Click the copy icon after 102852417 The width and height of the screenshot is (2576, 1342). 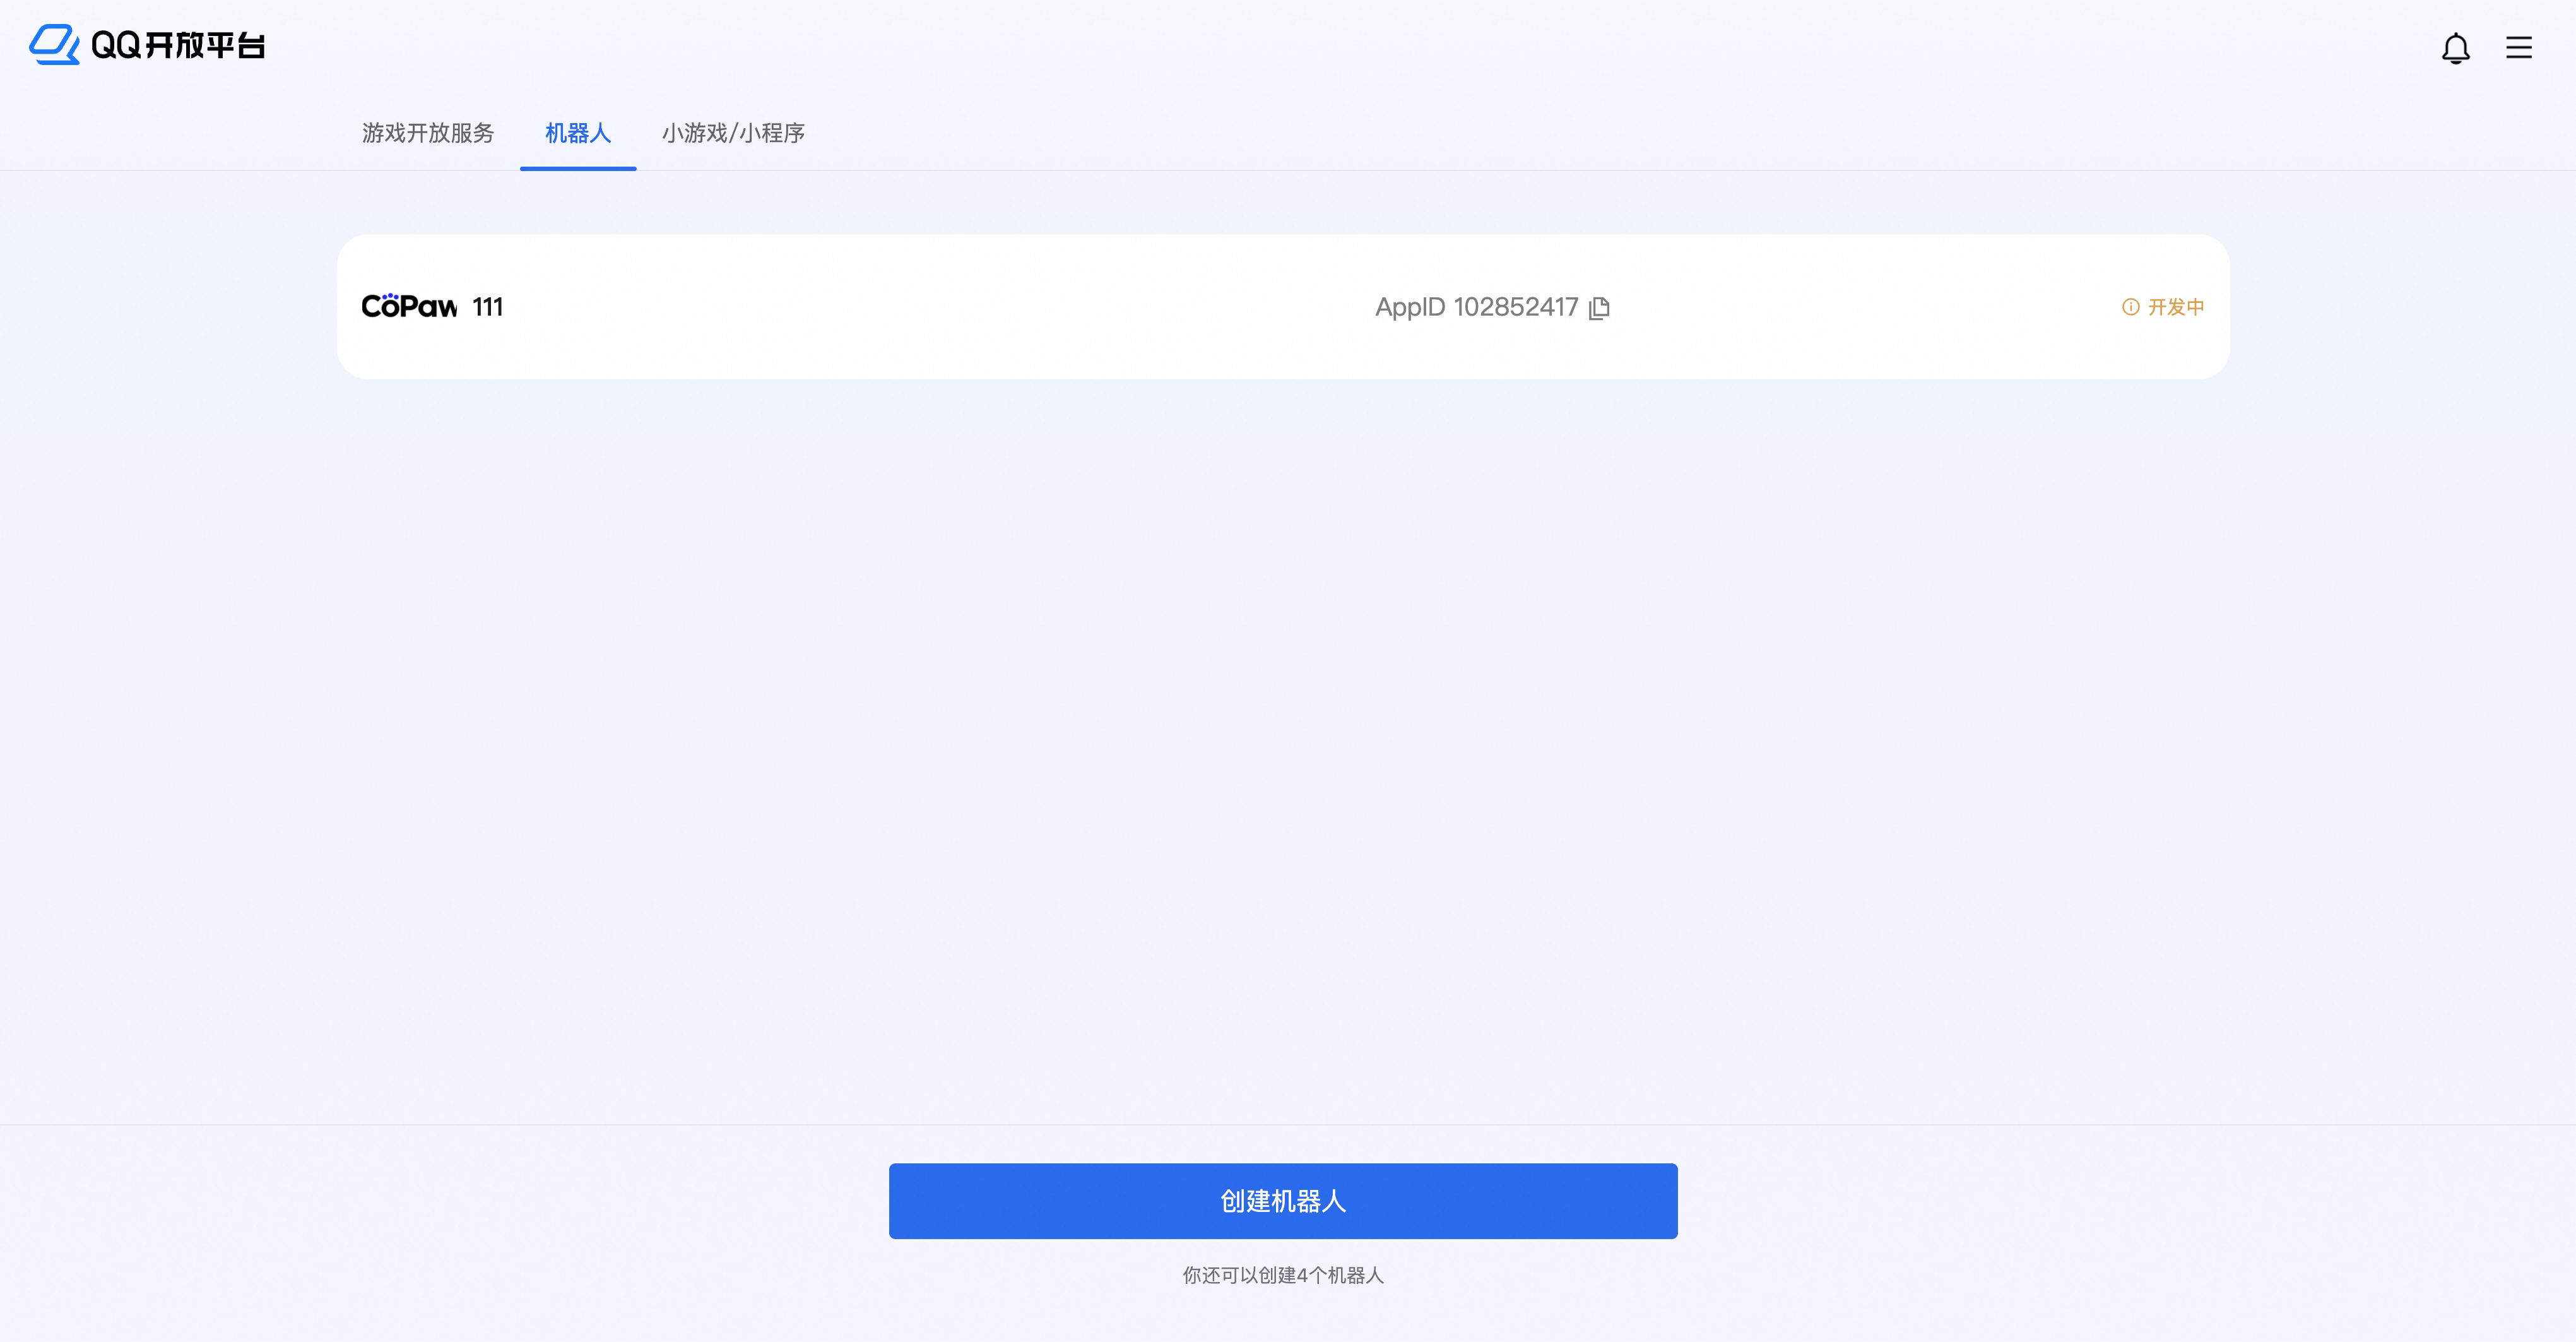pyautogui.click(x=1599, y=308)
